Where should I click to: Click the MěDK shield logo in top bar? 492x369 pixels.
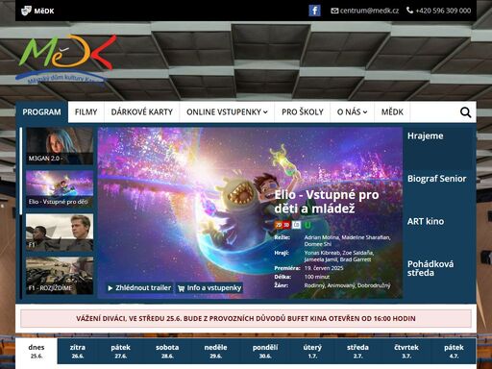click(26, 11)
